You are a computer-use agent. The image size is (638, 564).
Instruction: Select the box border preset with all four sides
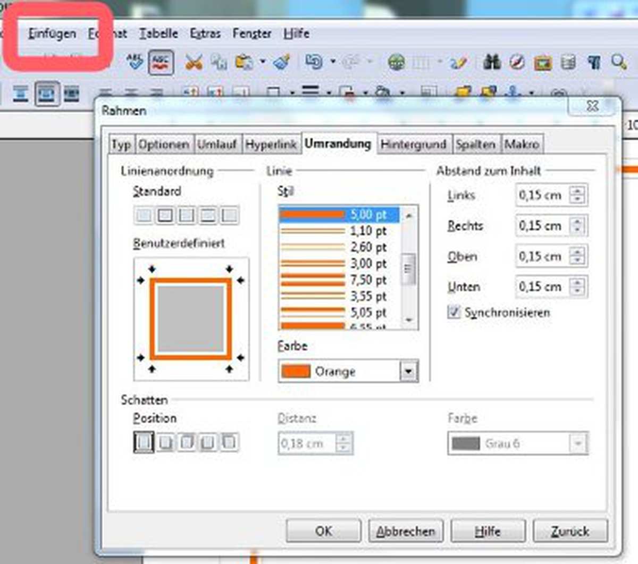[165, 215]
